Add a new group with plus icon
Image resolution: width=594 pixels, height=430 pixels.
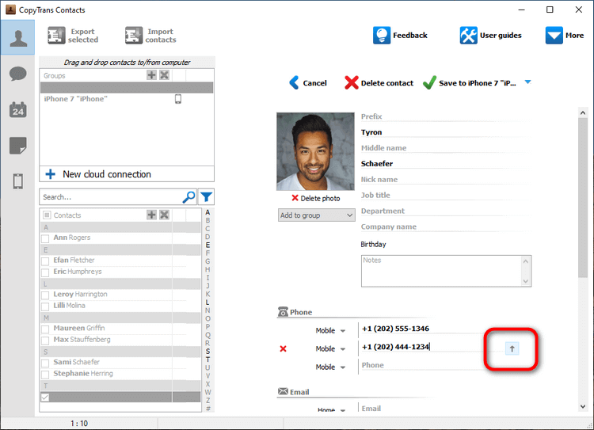(x=151, y=75)
